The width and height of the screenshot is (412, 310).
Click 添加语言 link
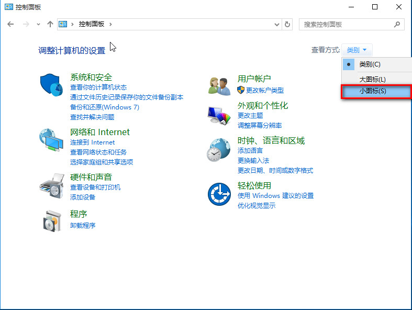click(x=250, y=151)
